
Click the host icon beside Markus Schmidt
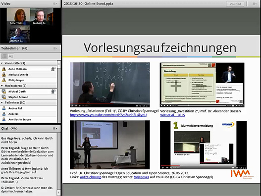point(3,75)
